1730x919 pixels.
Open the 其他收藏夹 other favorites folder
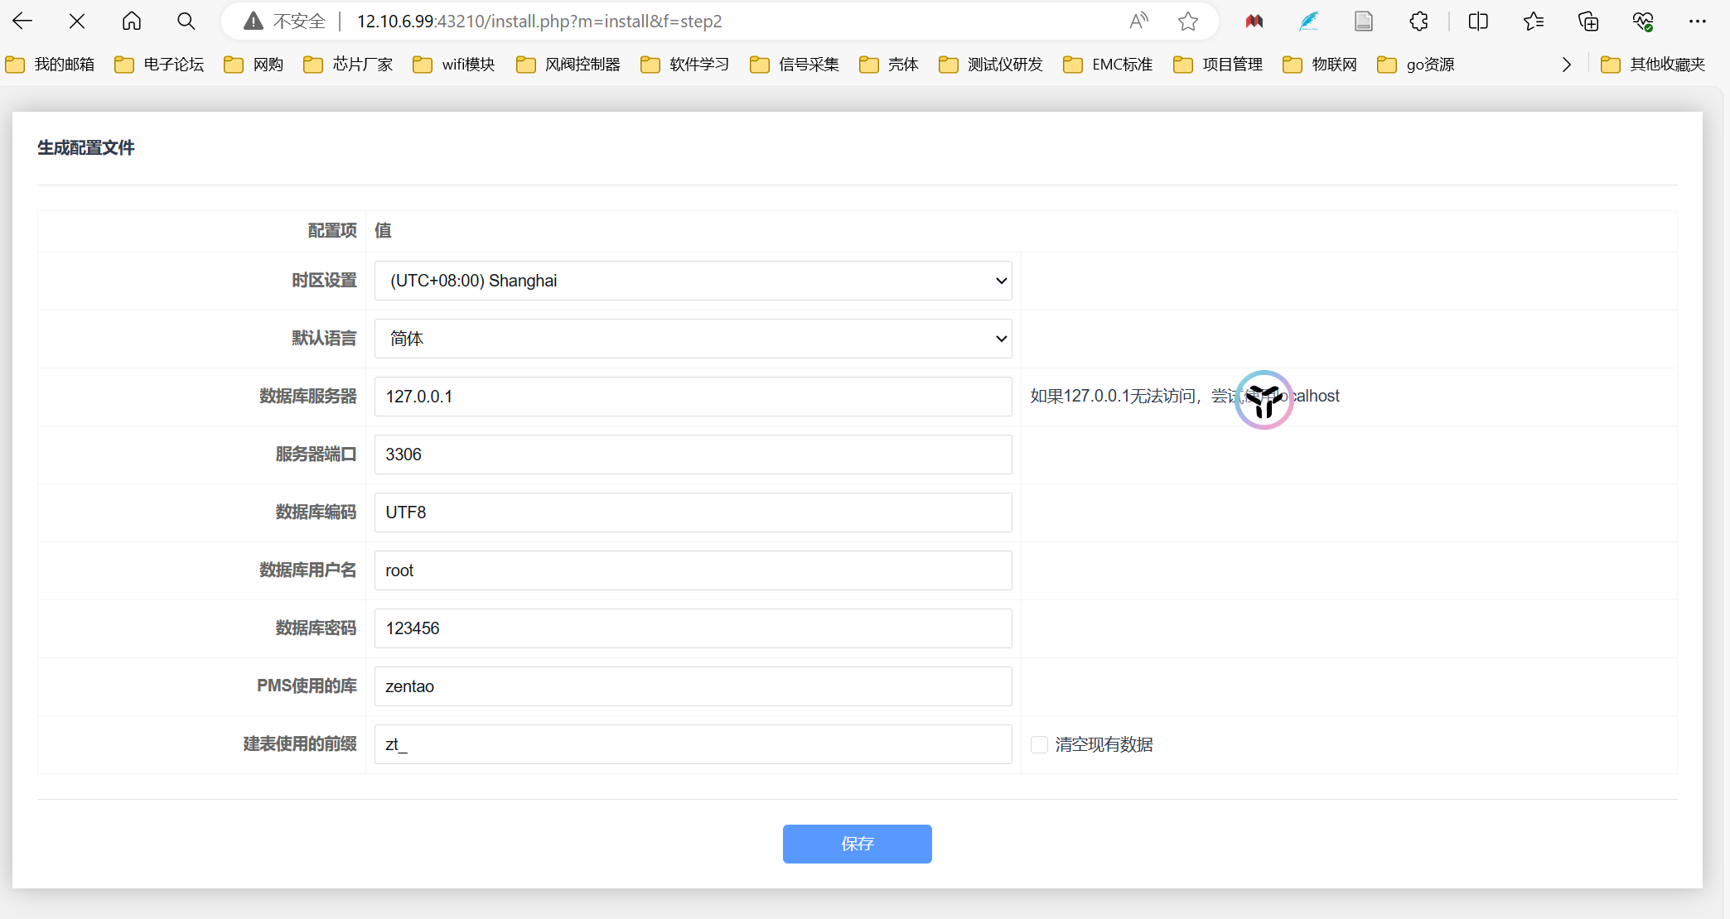1653,65
